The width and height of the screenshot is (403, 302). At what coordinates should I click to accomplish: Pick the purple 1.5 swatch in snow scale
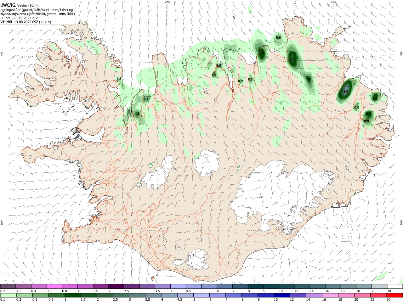tap(101, 286)
